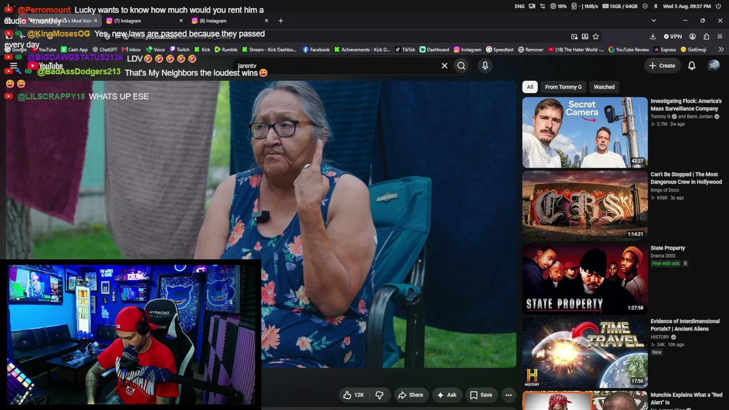The width and height of the screenshot is (729, 410).
Task: Click the ENG language indicator
Action: pos(519,6)
